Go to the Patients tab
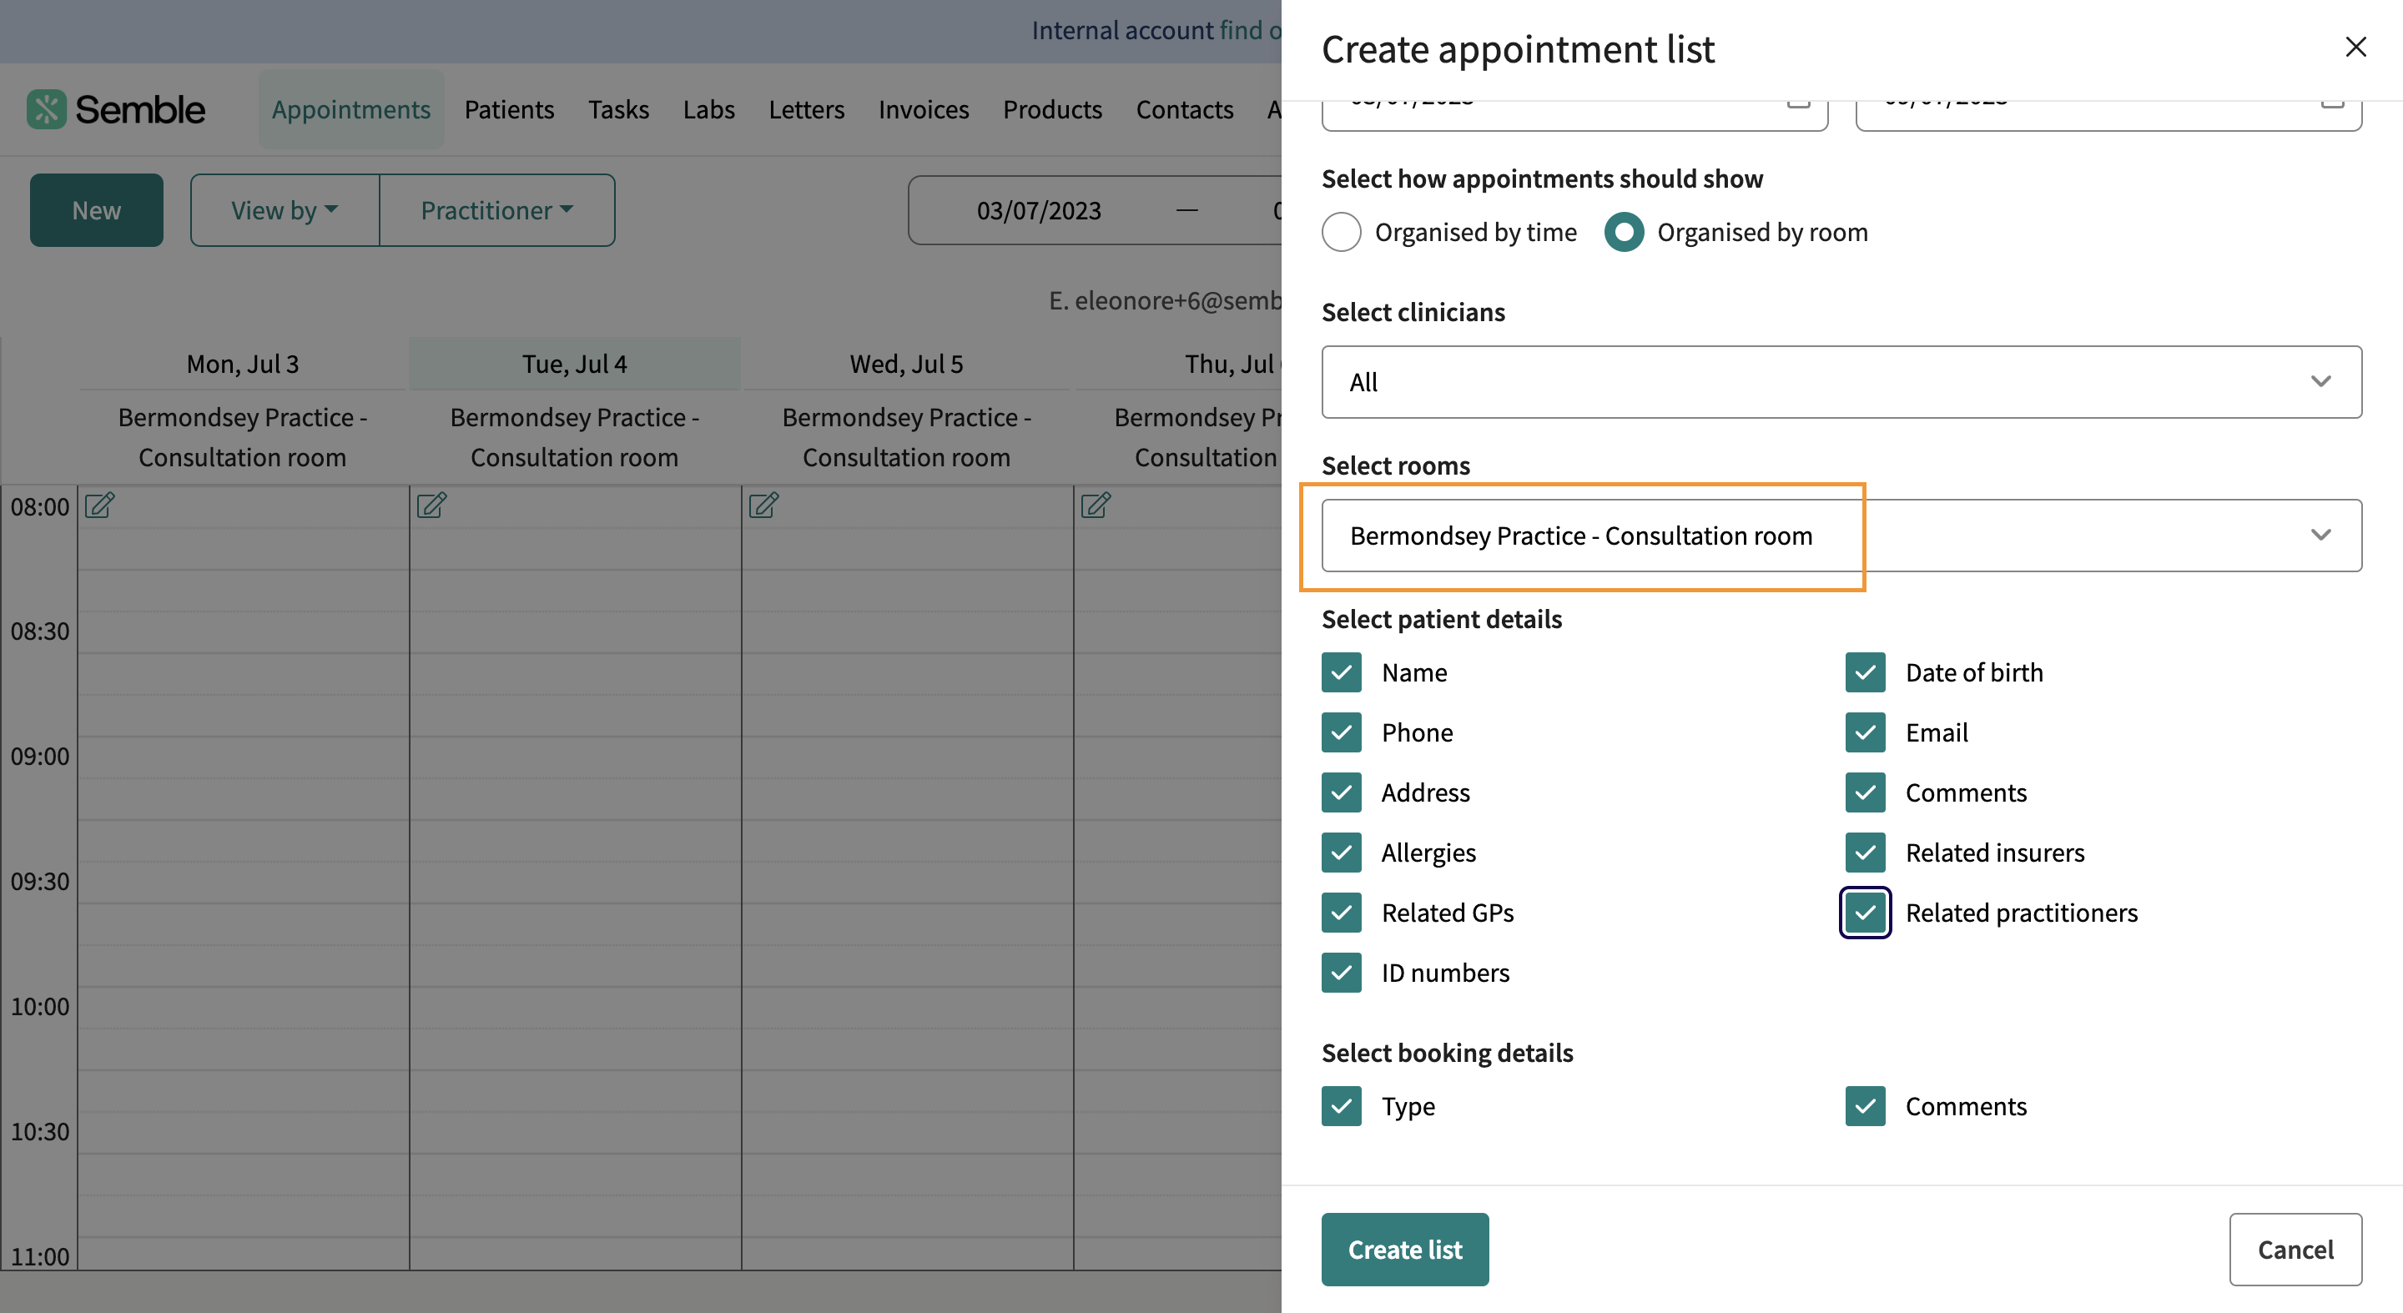2403x1313 pixels. pos(509,109)
